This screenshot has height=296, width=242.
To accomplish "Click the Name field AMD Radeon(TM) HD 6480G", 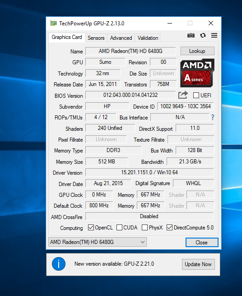I will pyautogui.click(x=130, y=51).
